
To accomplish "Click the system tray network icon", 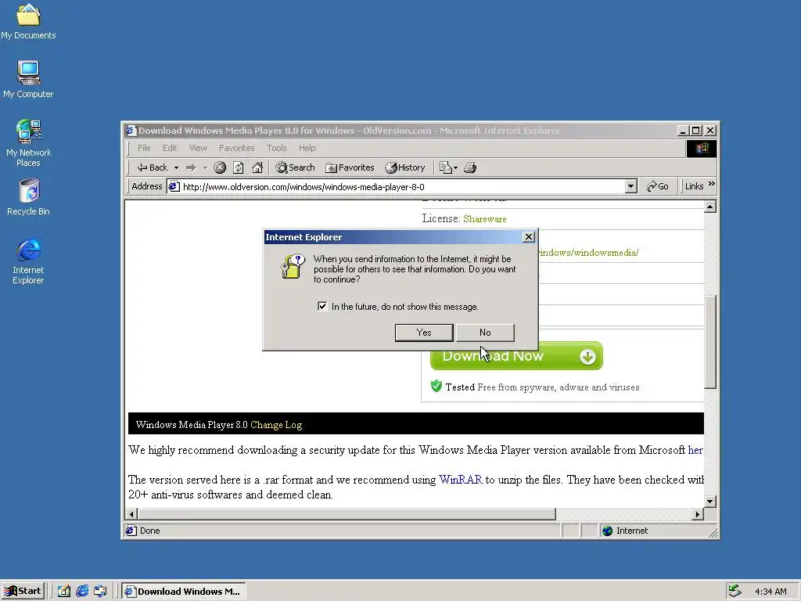I will [x=735, y=592].
